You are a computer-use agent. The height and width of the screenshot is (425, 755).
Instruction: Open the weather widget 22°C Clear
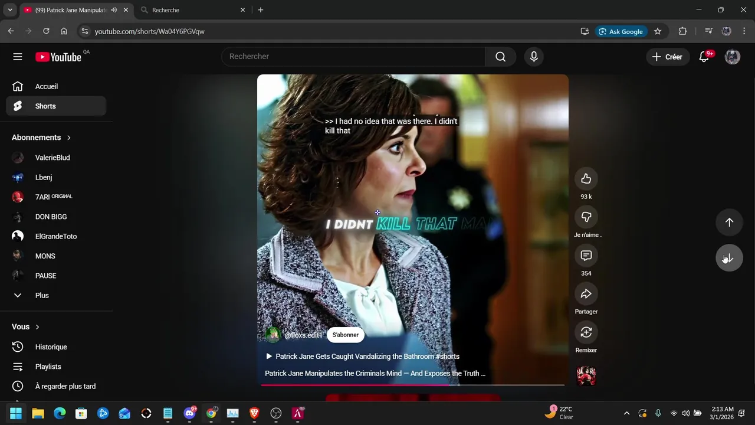click(559, 413)
